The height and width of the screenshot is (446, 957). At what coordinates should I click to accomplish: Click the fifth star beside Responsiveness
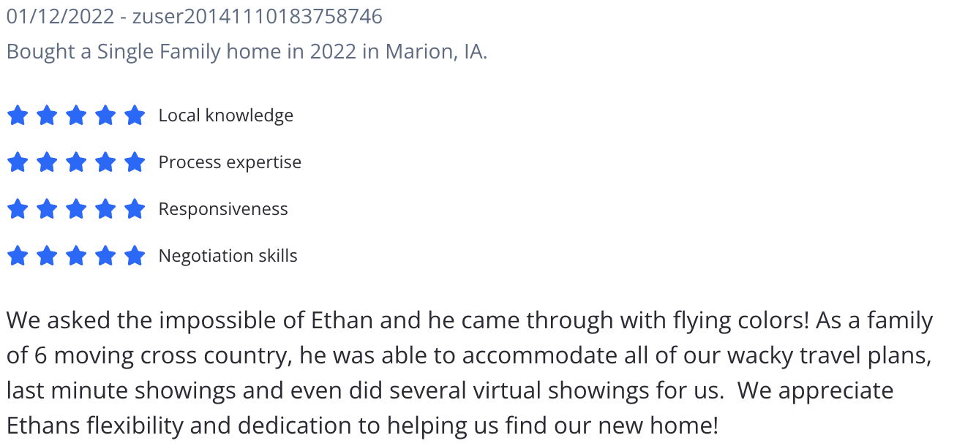pyautogui.click(x=135, y=209)
